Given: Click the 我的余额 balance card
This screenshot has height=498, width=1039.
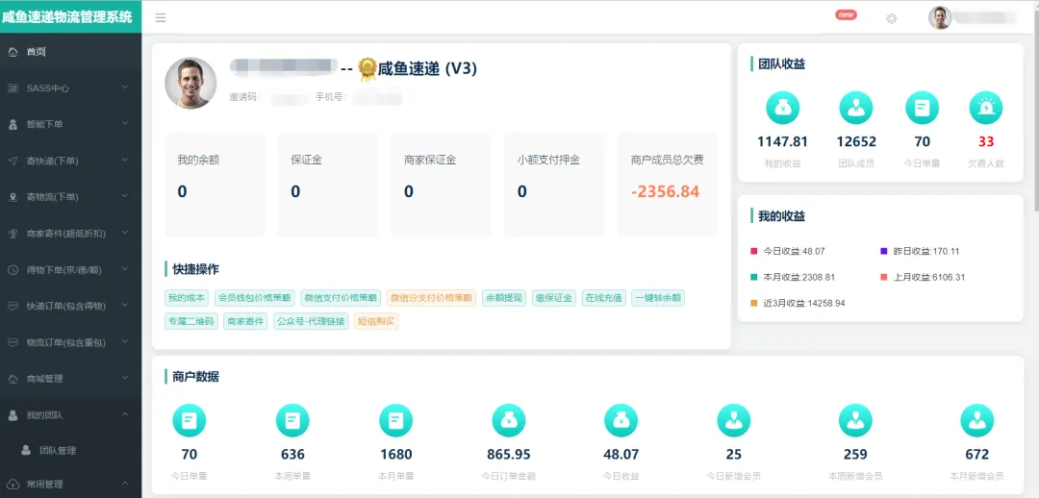Looking at the screenshot, I should click(215, 185).
